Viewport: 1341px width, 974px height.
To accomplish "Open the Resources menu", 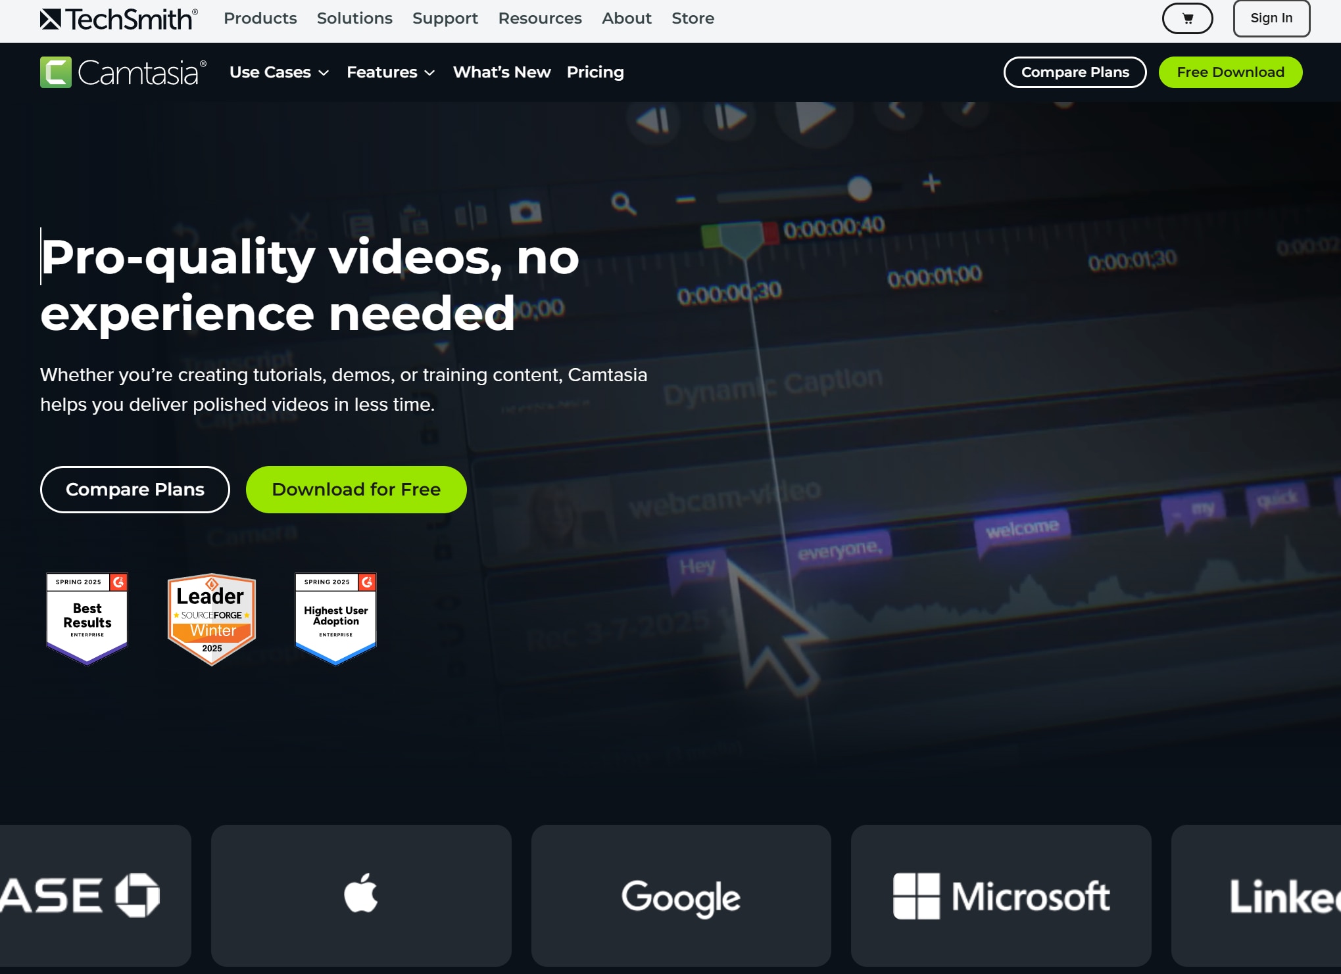I will [540, 18].
